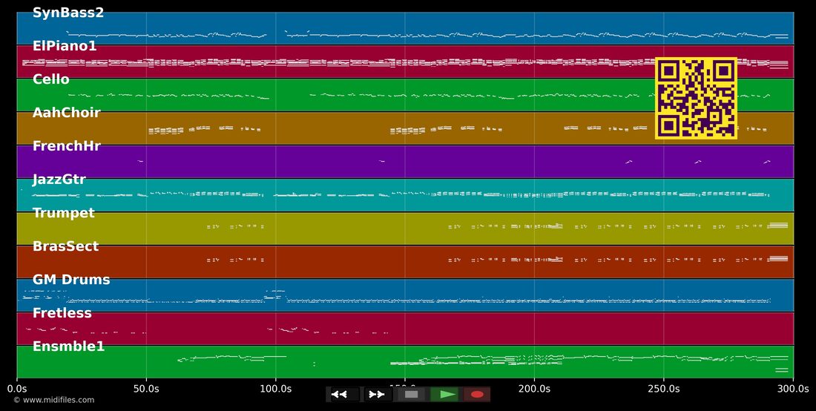Image resolution: width=816 pixels, height=411 pixels.
Task: Select the BrasSect track label
Action: click(65, 246)
